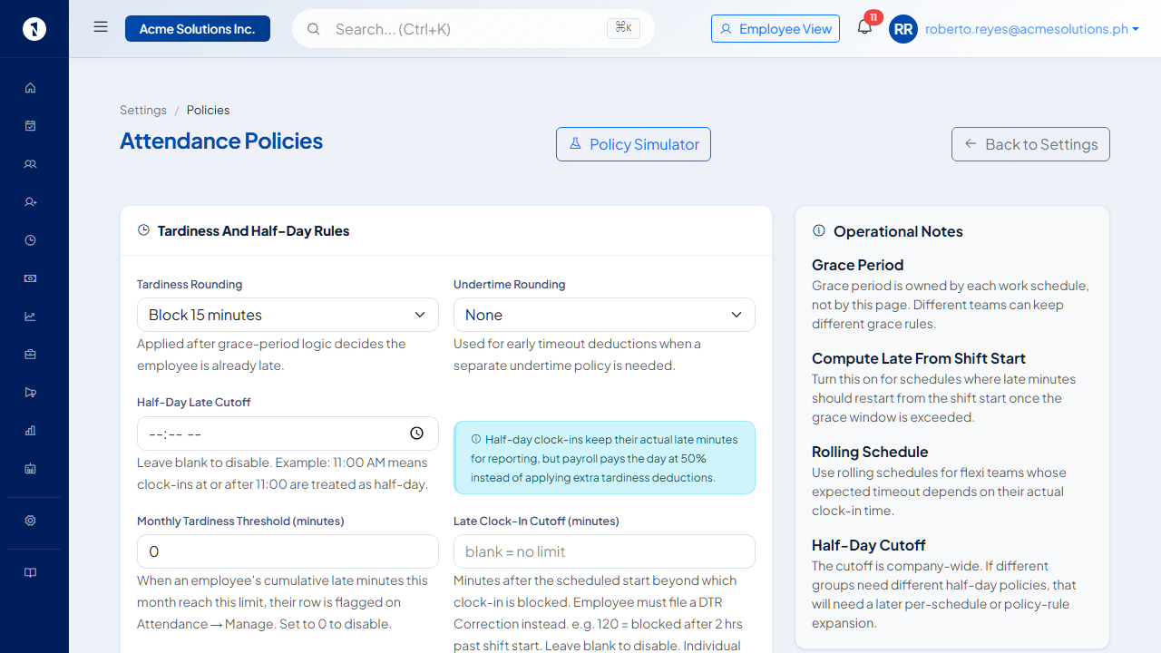Viewport: 1161px width, 653px height.
Task: Click the Compute Late From Shift Start note
Action: (919, 358)
